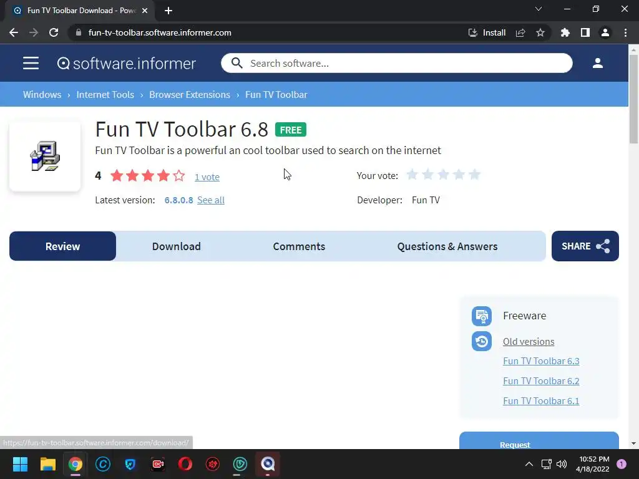Open File Explorer from taskbar
Image resolution: width=639 pixels, height=479 pixels.
point(47,464)
